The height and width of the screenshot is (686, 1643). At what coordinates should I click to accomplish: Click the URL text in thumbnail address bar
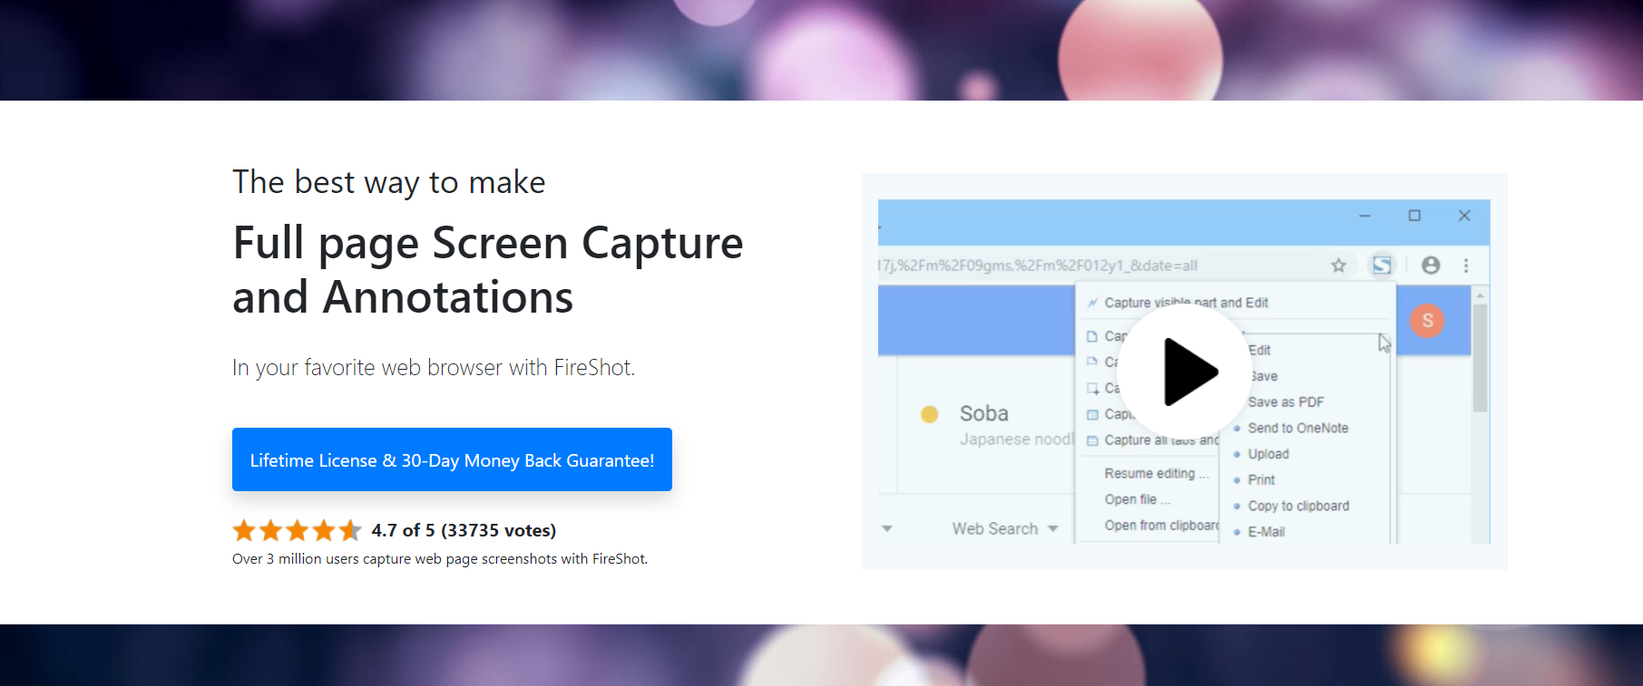click(x=1038, y=266)
